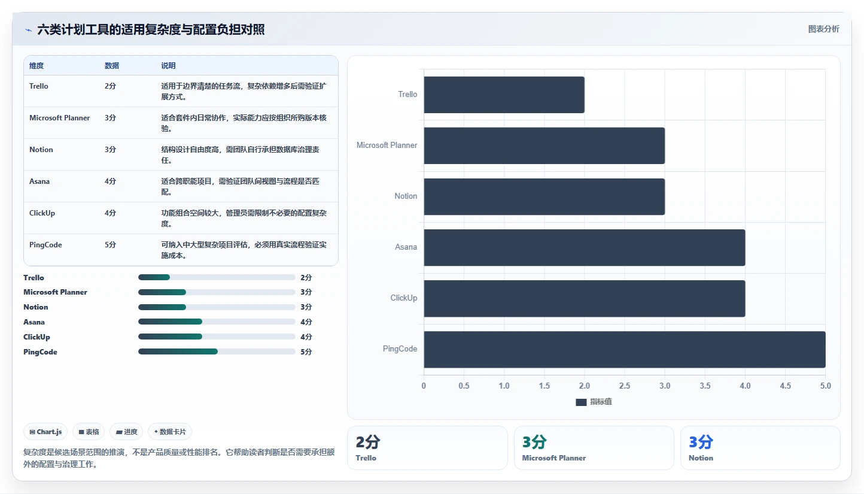Click the PingCode progress bar
The width and height of the screenshot is (864, 494).
tap(217, 352)
